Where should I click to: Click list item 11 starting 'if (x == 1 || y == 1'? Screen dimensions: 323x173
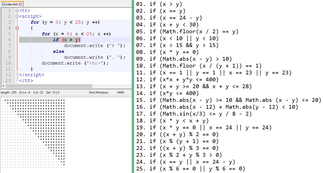tap(214, 73)
